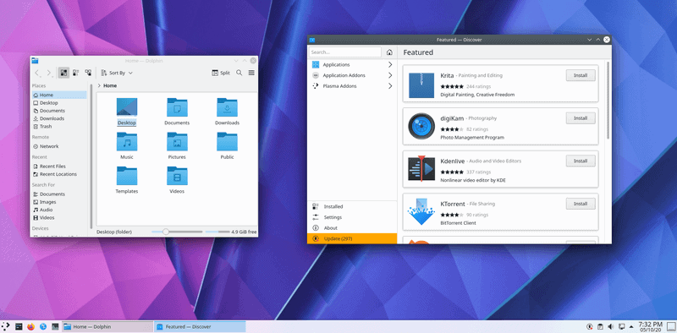Screen dimensions: 677x333
Task: Open Downloads in the Places sidebar
Action: (58, 118)
